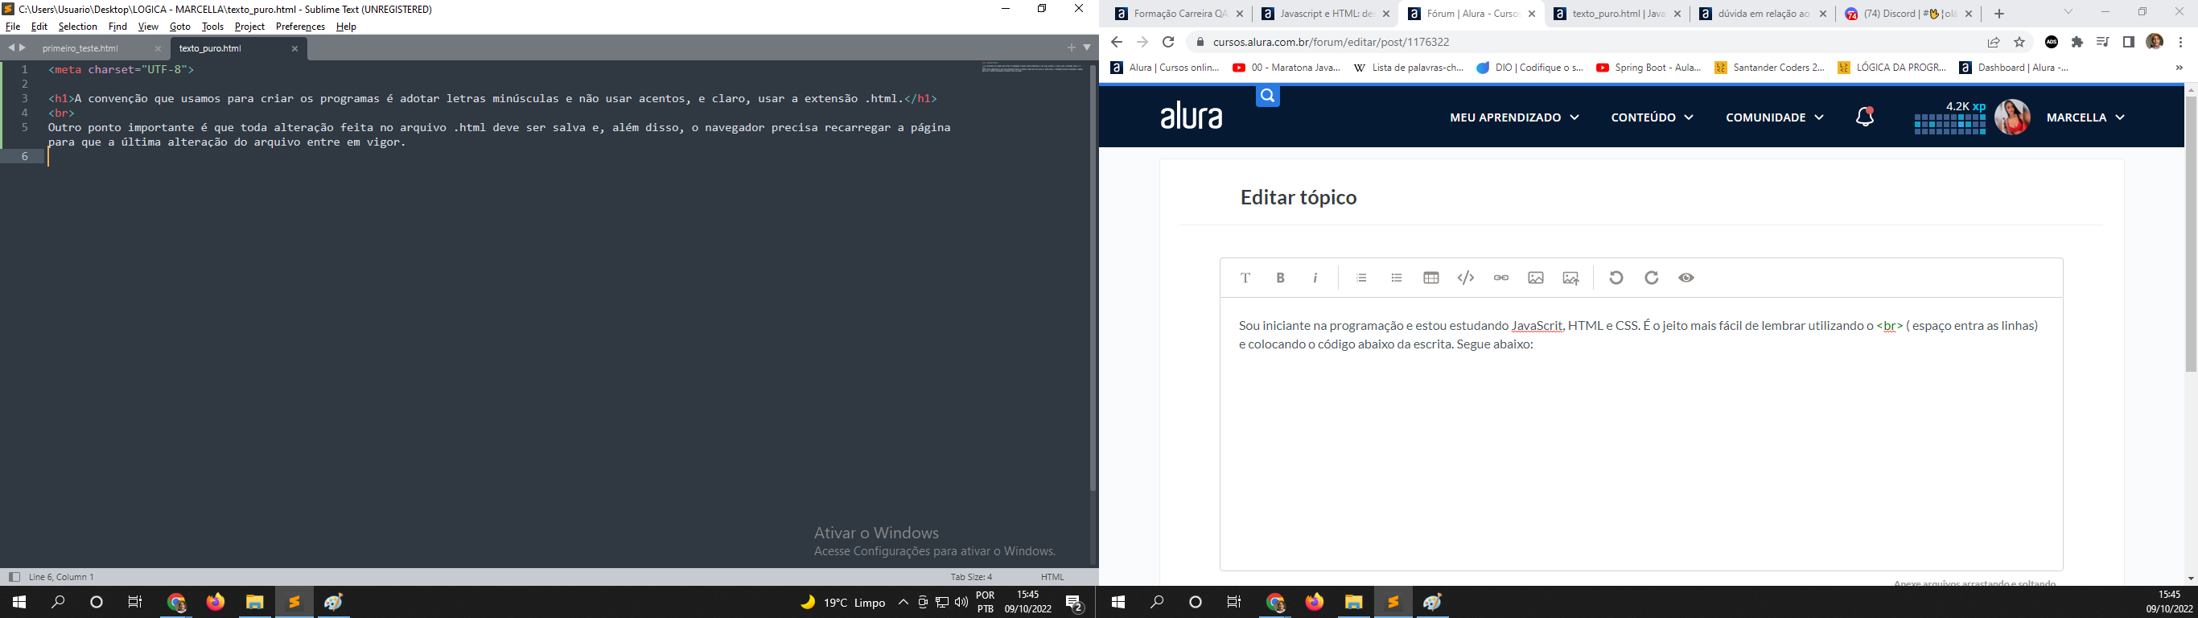2198x618 pixels.
Task: Open Sublime Text Preferences menu
Action: point(300,27)
